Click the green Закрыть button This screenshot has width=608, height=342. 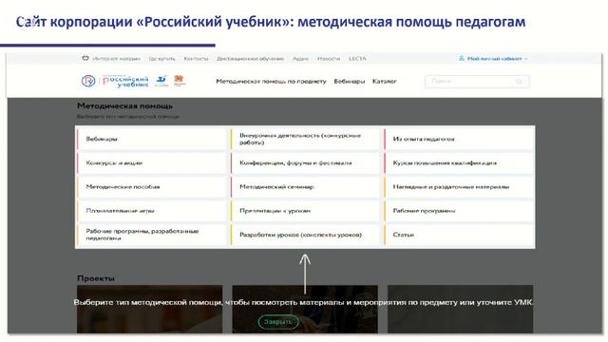278,322
